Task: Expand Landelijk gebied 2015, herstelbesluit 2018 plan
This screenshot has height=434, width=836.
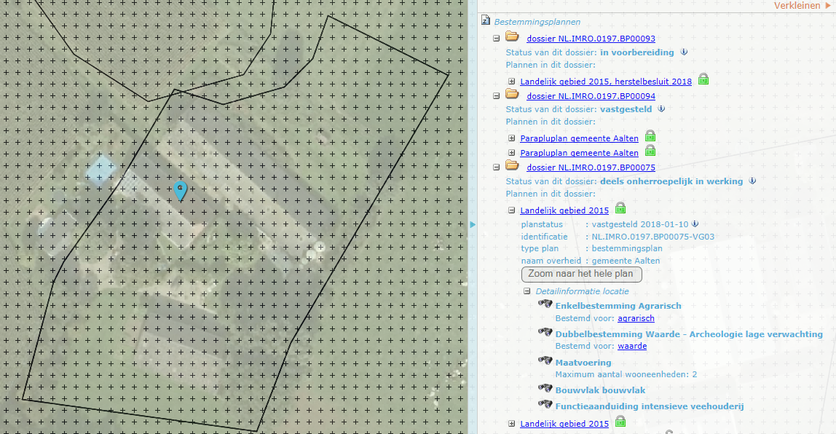Action: (x=512, y=82)
